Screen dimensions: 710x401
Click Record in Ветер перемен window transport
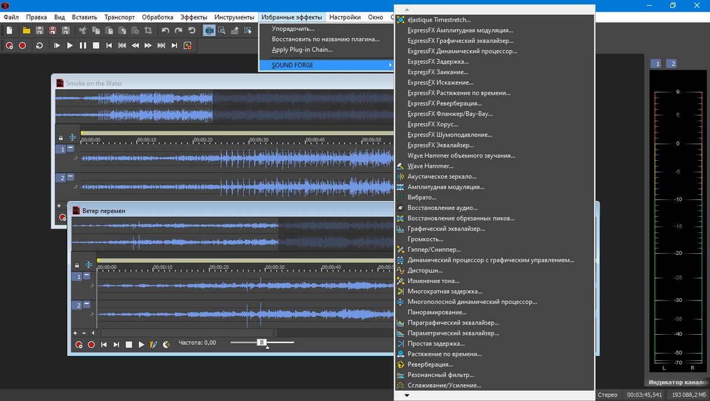pos(91,344)
